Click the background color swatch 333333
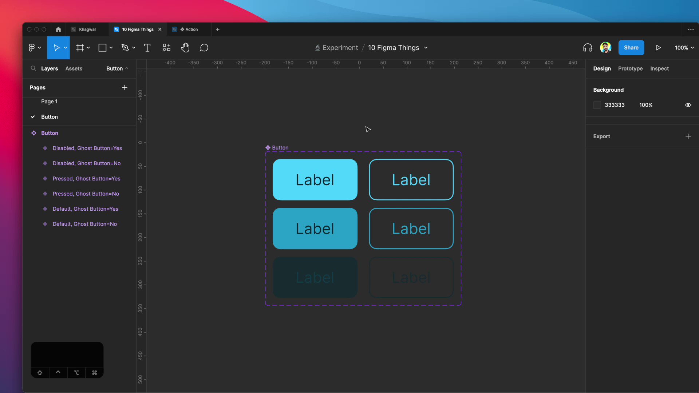Viewport: 699px width, 393px height. tap(597, 105)
